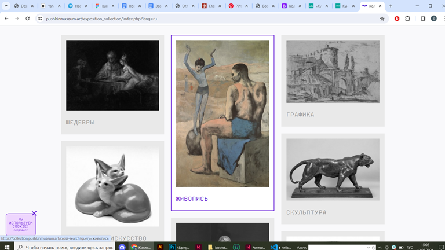This screenshot has width=445, height=250.
Task: Open InDesign *стеко... taskbar button
Action: [x=256, y=247]
